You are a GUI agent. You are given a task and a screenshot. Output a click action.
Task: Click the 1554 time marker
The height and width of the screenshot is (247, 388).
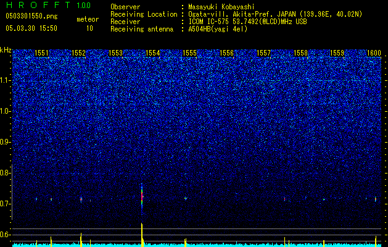click(153, 53)
